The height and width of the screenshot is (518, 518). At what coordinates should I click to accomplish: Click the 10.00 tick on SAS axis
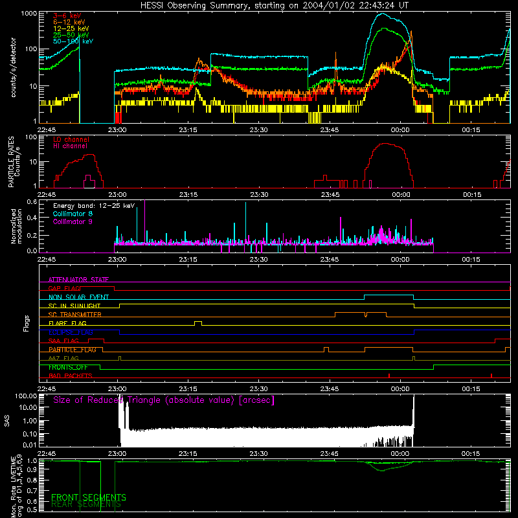pos(28,407)
